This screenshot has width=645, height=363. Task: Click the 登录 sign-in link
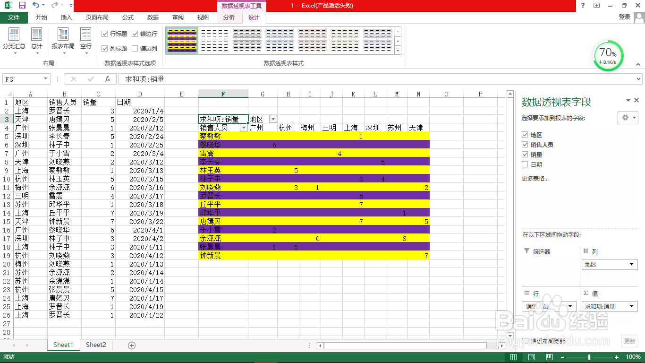pyautogui.click(x=624, y=17)
